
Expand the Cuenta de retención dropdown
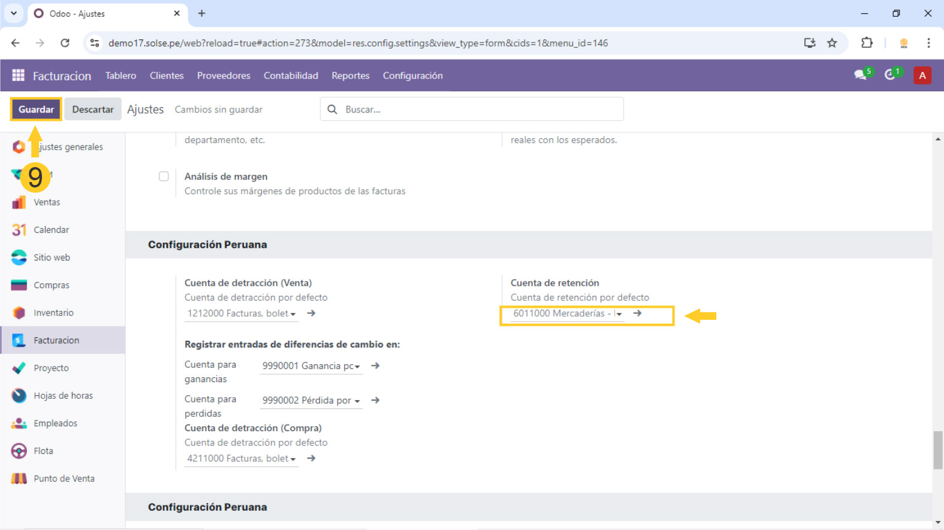click(619, 314)
